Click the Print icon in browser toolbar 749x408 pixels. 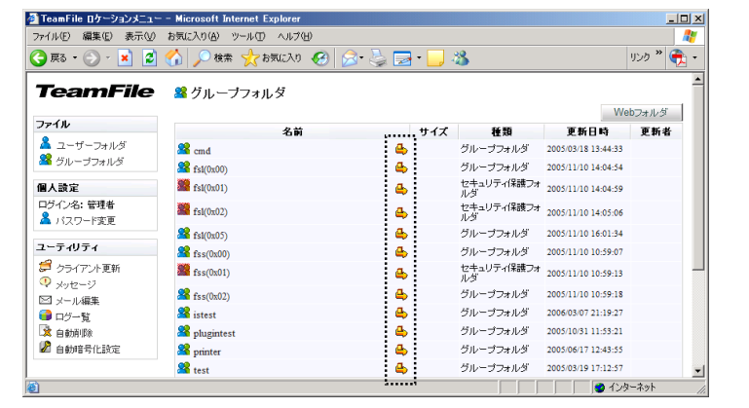pyautogui.click(x=379, y=57)
